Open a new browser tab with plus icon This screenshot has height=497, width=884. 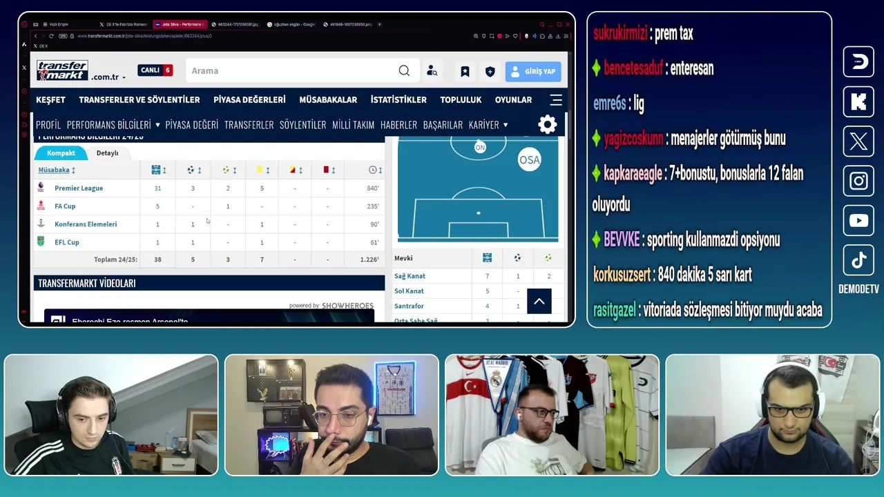click(379, 24)
